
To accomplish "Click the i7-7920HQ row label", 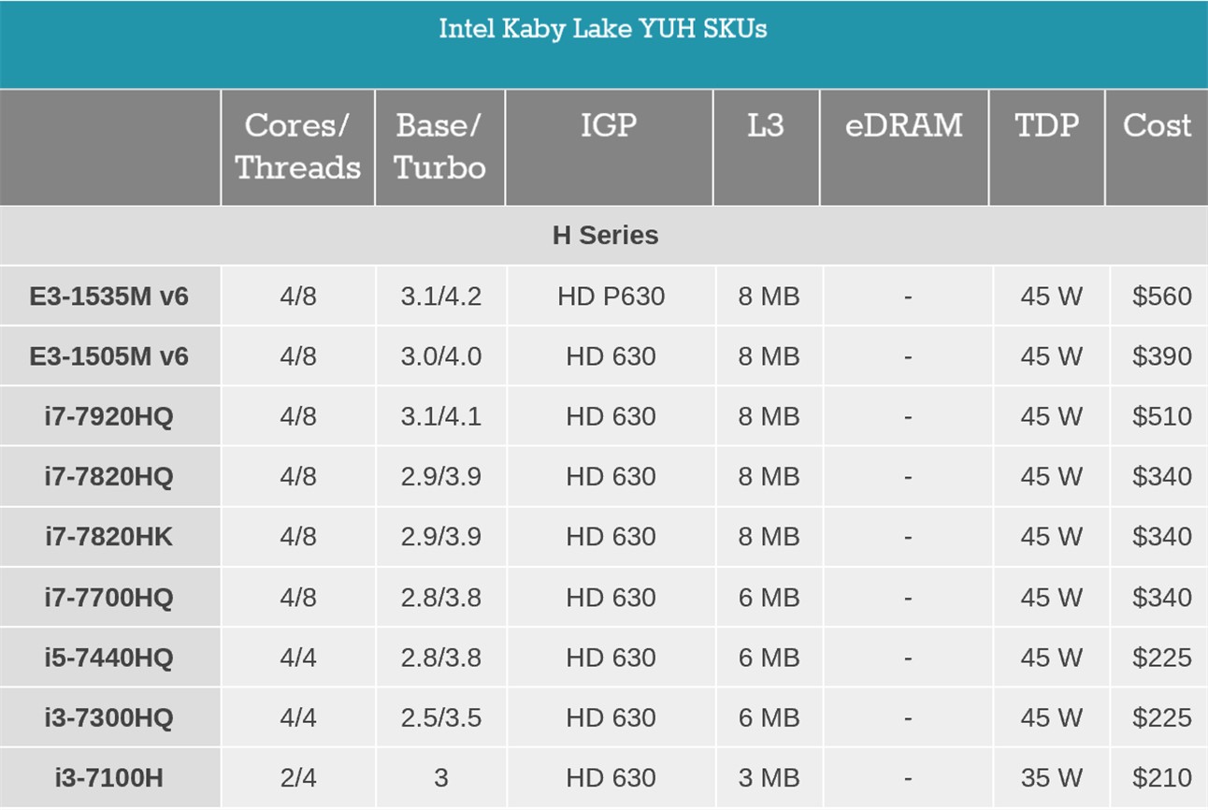I will point(109,416).
